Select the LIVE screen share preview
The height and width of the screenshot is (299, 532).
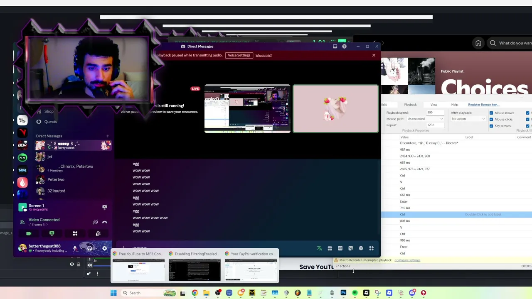(x=247, y=109)
